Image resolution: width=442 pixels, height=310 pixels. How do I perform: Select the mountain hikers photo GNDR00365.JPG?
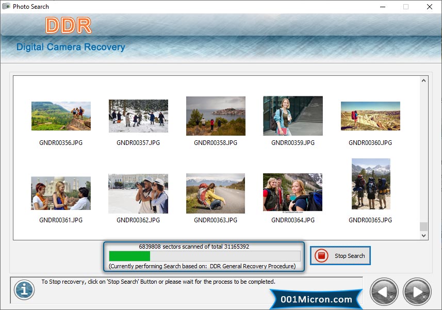pos(370,184)
